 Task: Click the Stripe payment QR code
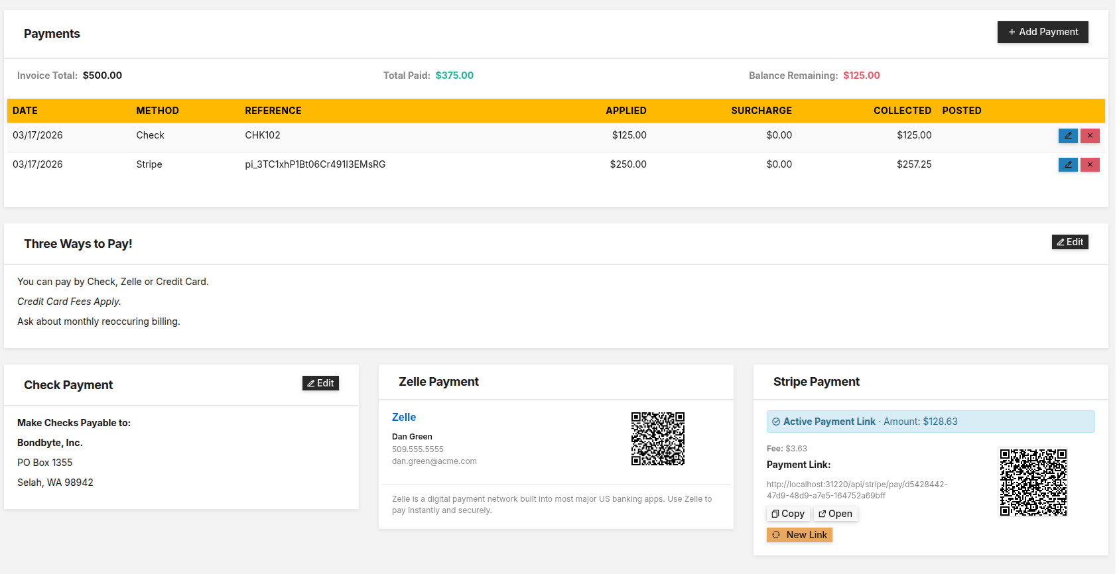[x=1033, y=483]
